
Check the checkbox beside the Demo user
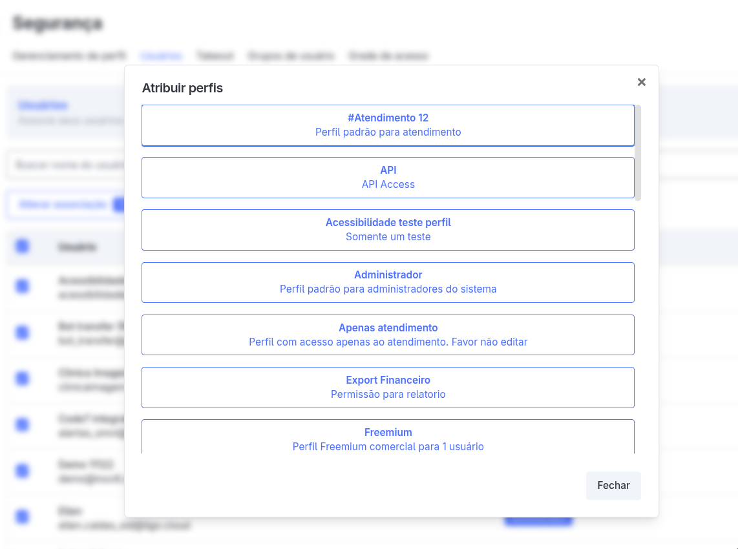(23, 470)
